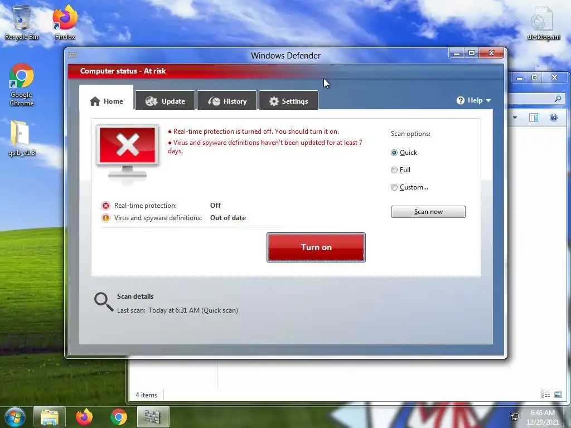This screenshot has width=571, height=428.
Task: Switch to the History tab
Action: tap(227, 101)
